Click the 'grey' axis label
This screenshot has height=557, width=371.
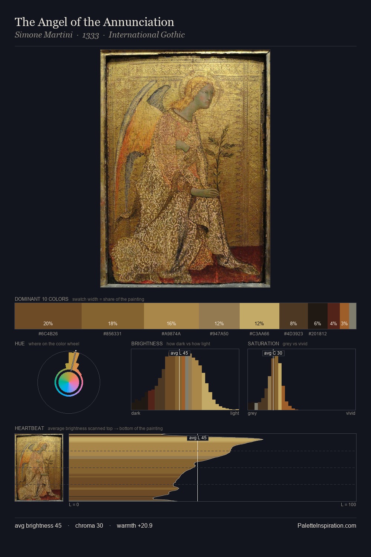(252, 413)
